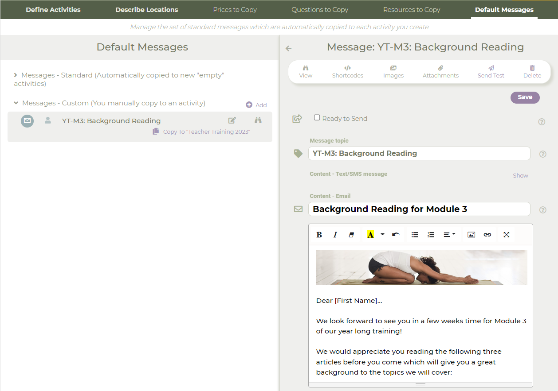Toggle italic formatting in the editor
The image size is (558, 391).
tap(335, 235)
